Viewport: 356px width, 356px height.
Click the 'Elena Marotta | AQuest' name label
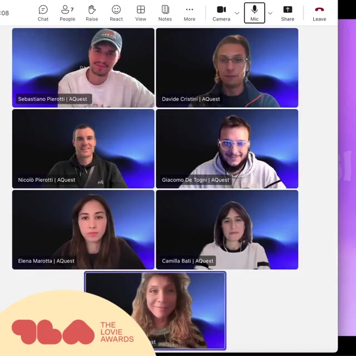tap(46, 261)
